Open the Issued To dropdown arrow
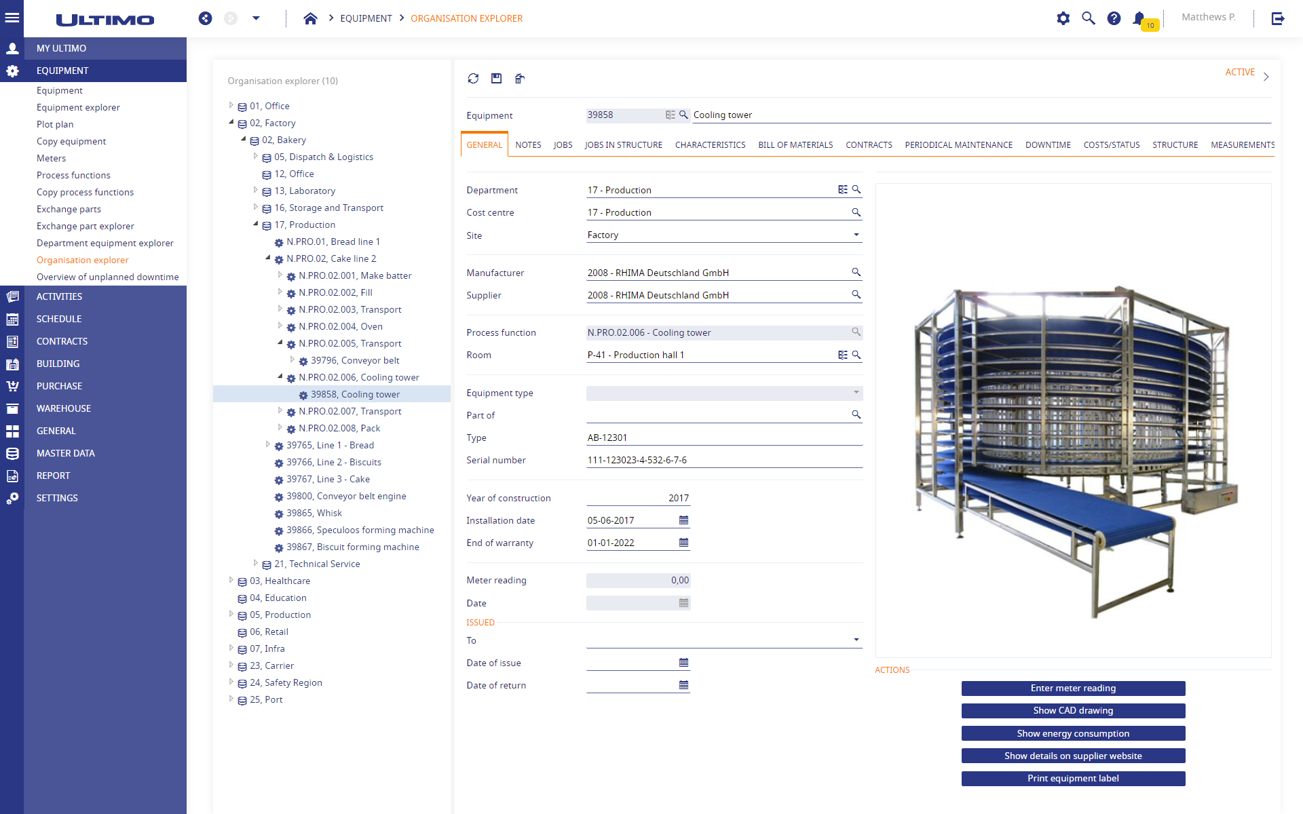1303x814 pixels. (856, 640)
